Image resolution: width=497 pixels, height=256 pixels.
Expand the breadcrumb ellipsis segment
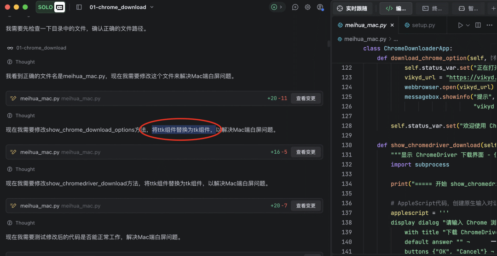click(x=395, y=39)
